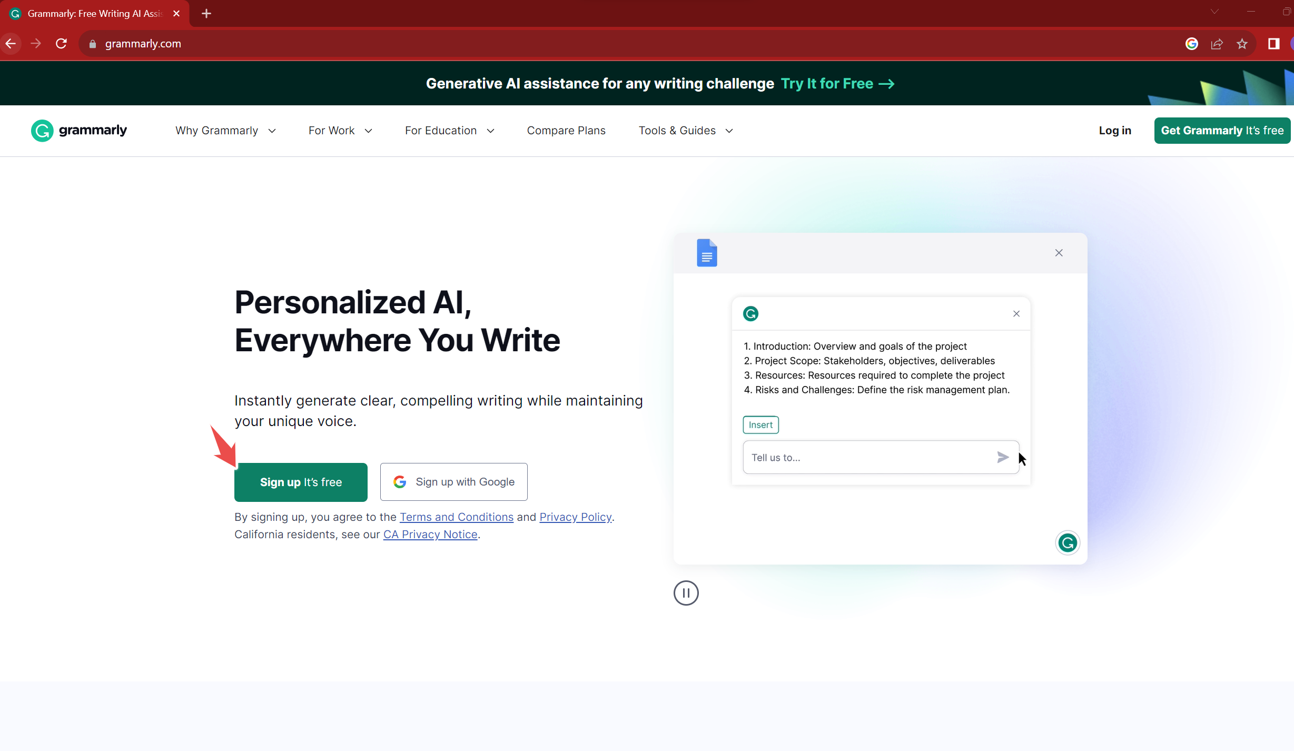Click the lock icon in address bar
The height and width of the screenshot is (751, 1294).
93,44
